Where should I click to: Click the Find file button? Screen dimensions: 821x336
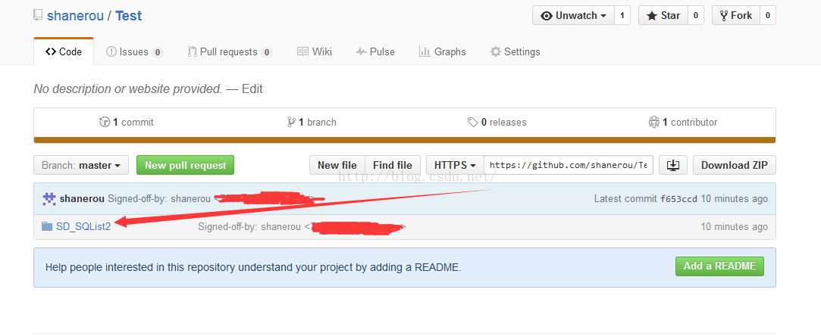pos(393,165)
